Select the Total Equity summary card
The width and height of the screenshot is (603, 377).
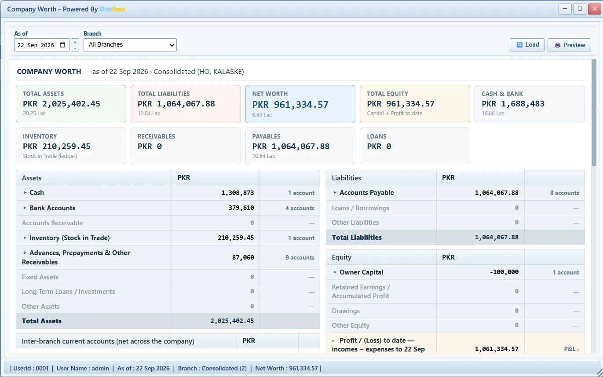point(415,104)
